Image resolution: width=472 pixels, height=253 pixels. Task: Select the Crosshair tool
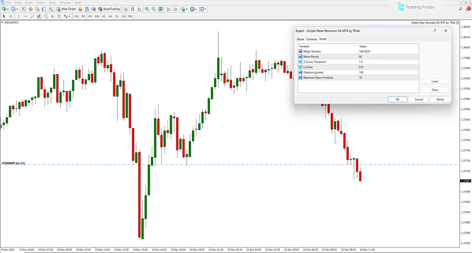tap(11, 16)
